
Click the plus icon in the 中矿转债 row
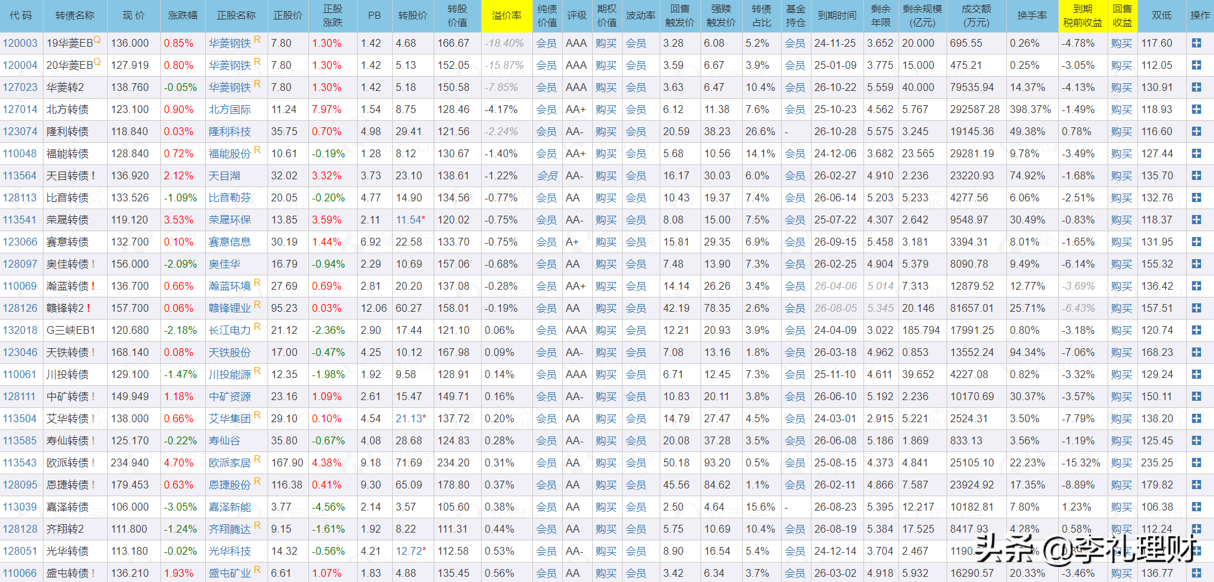(x=1196, y=397)
